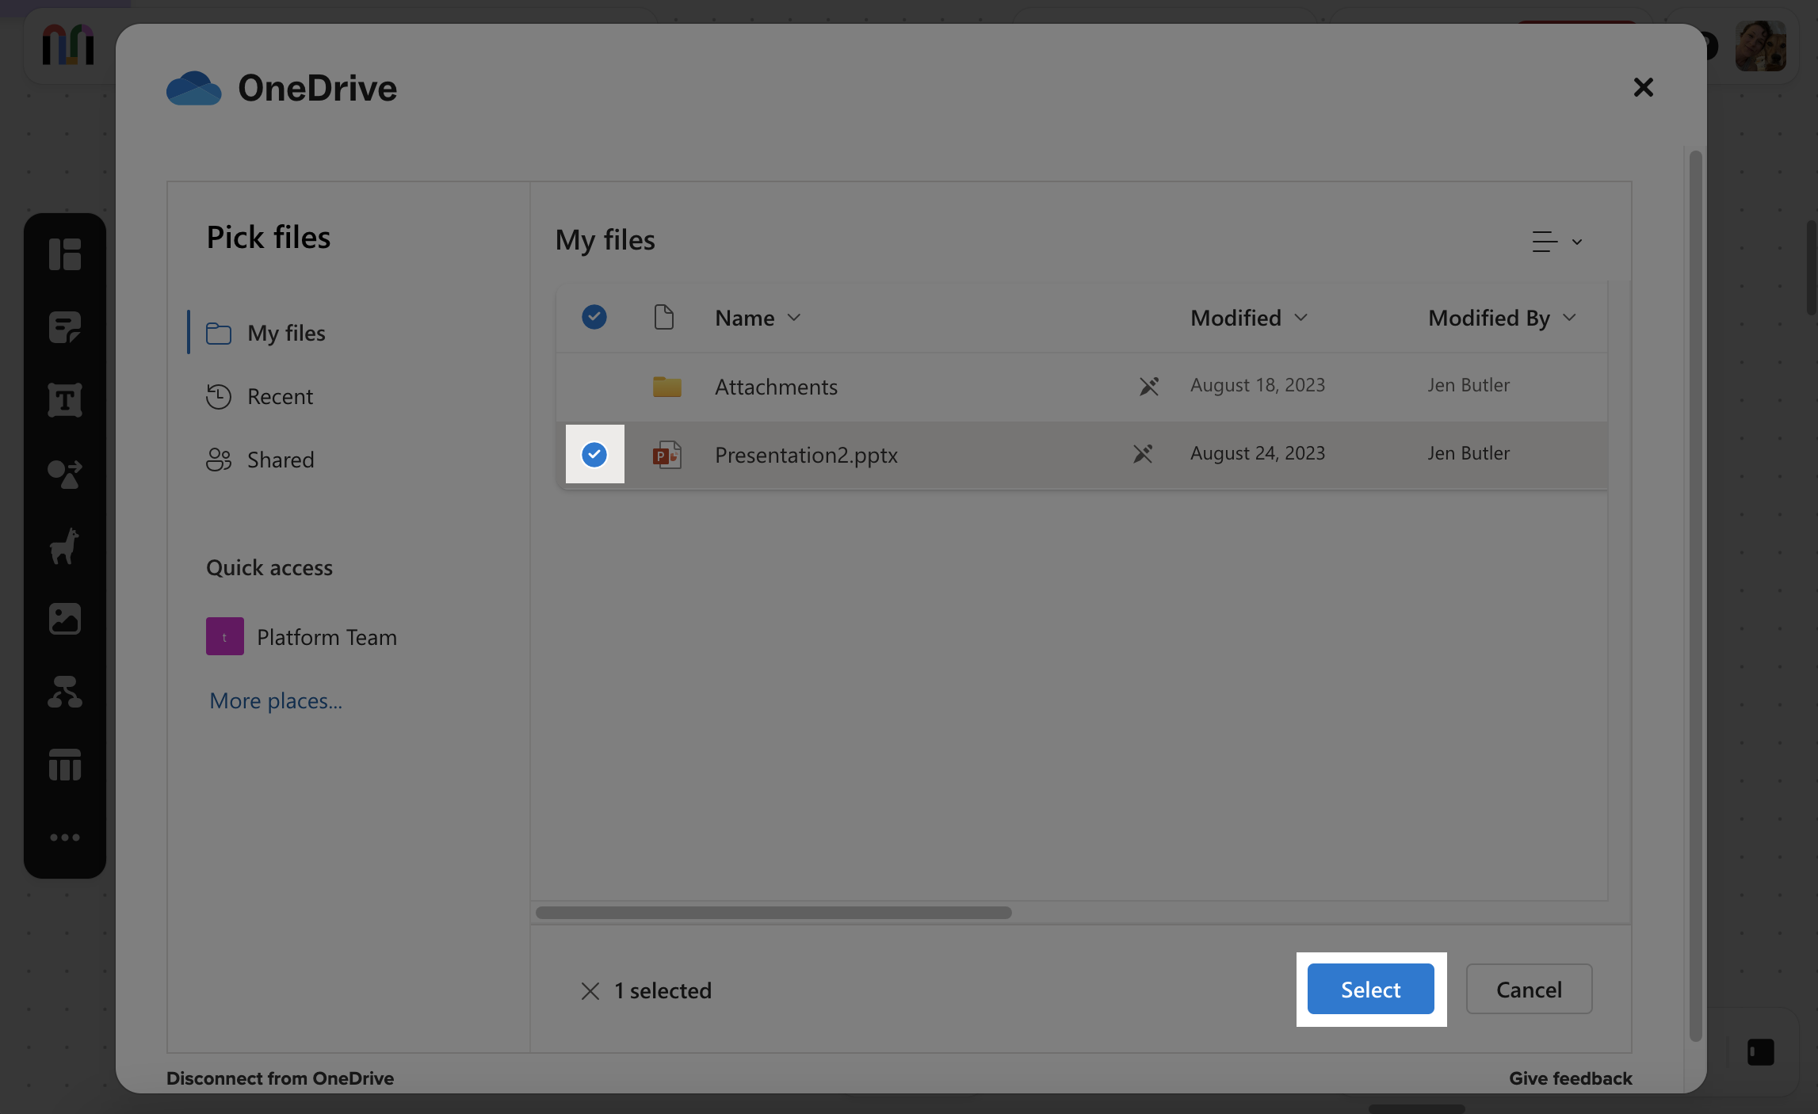Image resolution: width=1818 pixels, height=1114 pixels.
Task: Toggle the select-all checkbox in header
Action: [594, 316]
